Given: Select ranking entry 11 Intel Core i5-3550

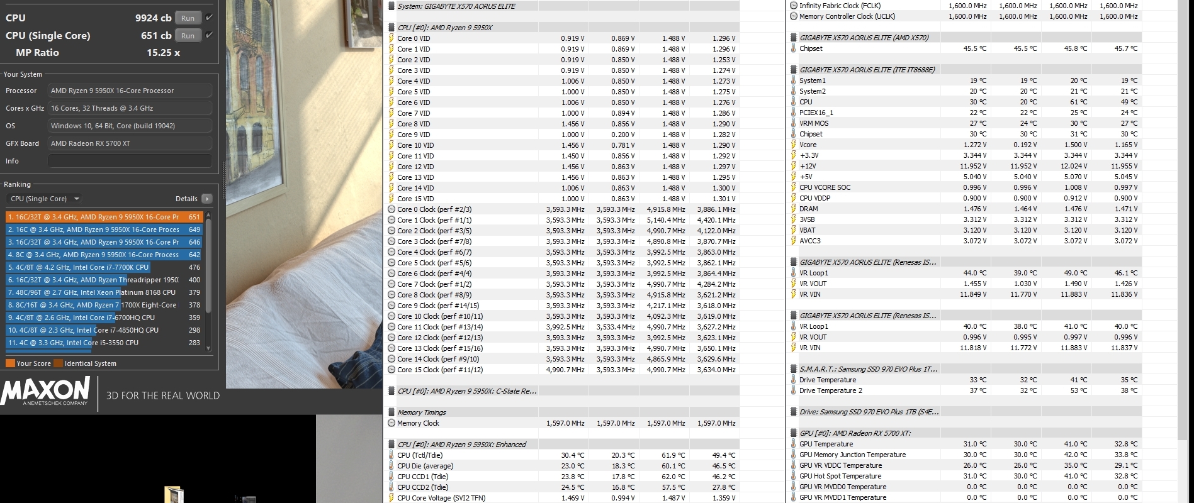Looking at the screenshot, I should tap(104, 343).
